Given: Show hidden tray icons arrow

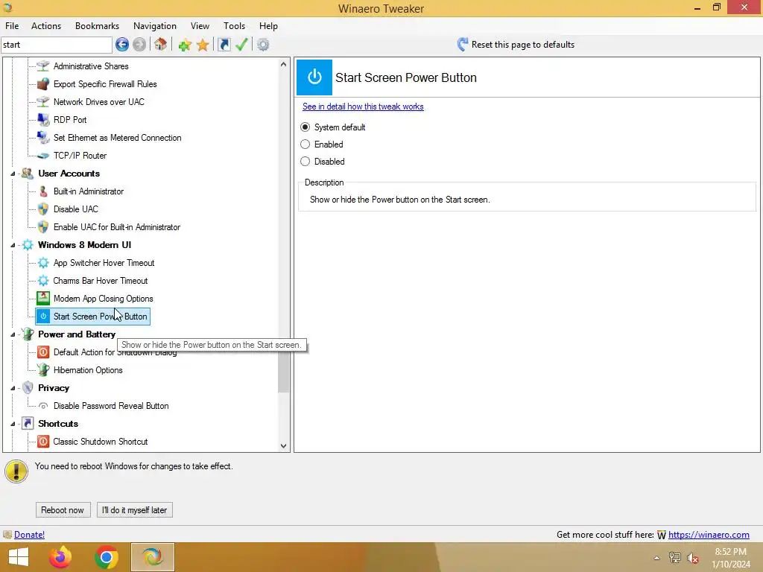Looking at the screenshot, I should tap(656, 558).
